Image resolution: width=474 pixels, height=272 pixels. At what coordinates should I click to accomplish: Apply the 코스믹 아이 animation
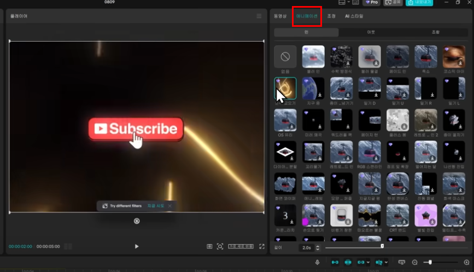(x=454, y=57)
